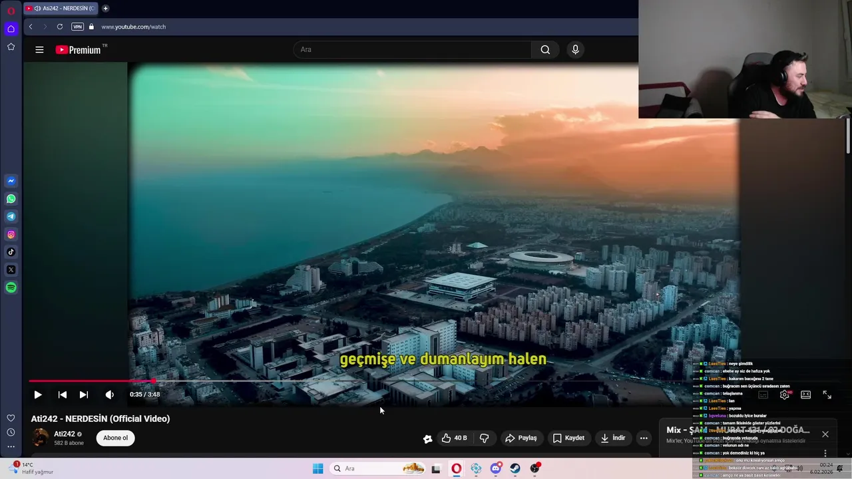Toggle the Opera VPN badge
Image resolution: width=852 pixels, height=479 pixels.
pyautogui.click(x=78, y=27)
